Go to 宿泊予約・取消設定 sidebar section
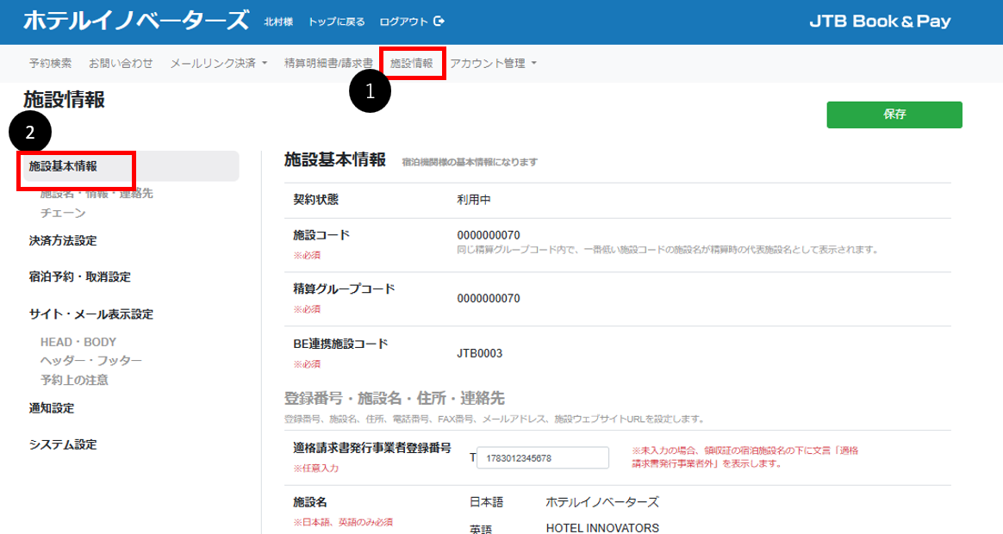Image resolution: width=1003 pixels, height=534 pixels. tap(79, 277)
